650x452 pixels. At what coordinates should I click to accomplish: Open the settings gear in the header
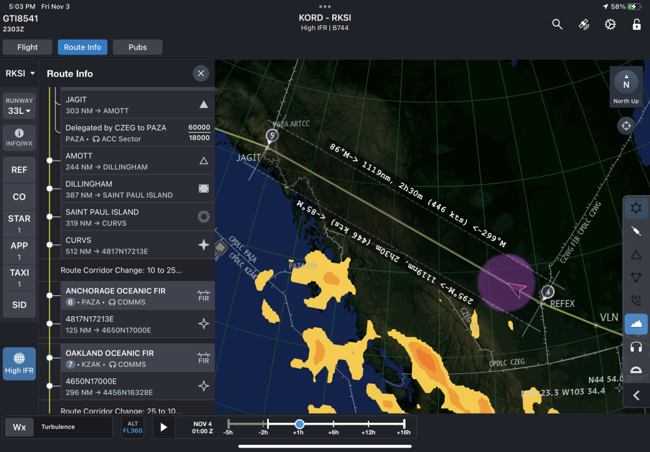click(x=610, y=24)
